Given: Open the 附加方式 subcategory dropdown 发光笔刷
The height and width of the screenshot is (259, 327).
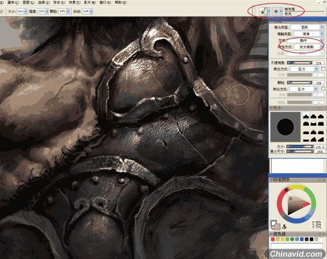Looking at the screenshot, I should click(x=308, y=47).
